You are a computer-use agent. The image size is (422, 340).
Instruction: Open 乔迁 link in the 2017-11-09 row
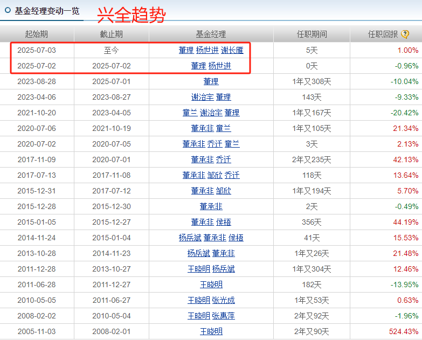pos(223,159)
